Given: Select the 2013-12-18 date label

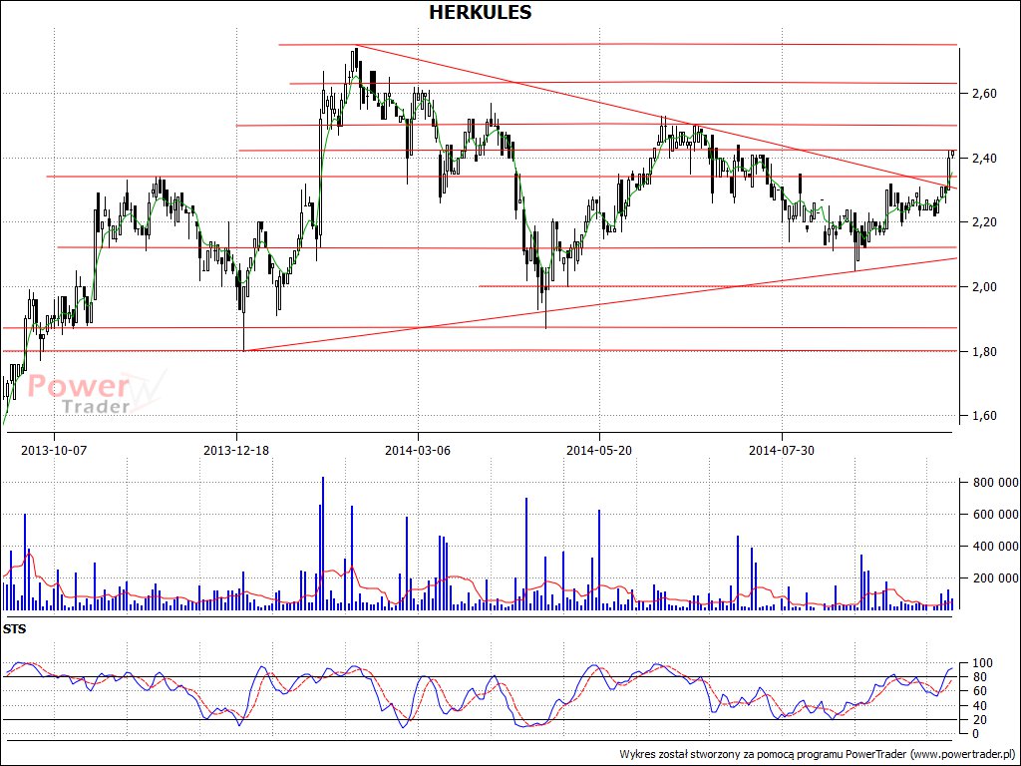Looking at the screenshot, I should pos(236,450).
